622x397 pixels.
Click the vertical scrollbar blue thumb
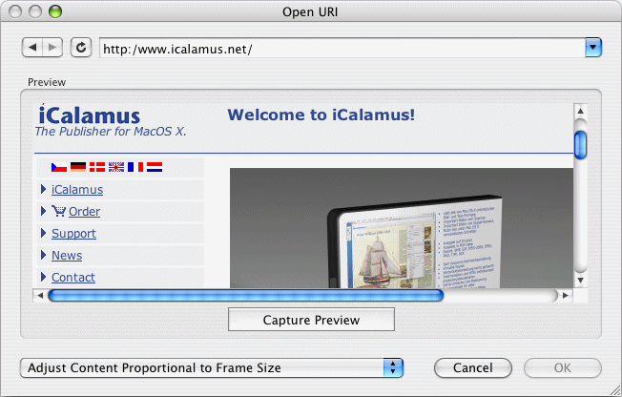[x=580, y=145]
